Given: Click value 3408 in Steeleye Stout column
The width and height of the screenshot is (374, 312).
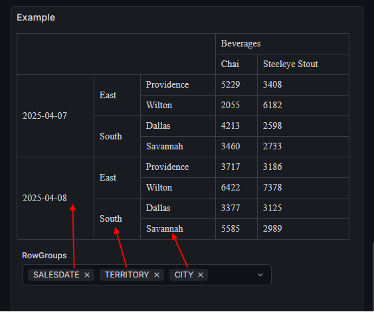Looking at the screenshot, I should point(272,84).
